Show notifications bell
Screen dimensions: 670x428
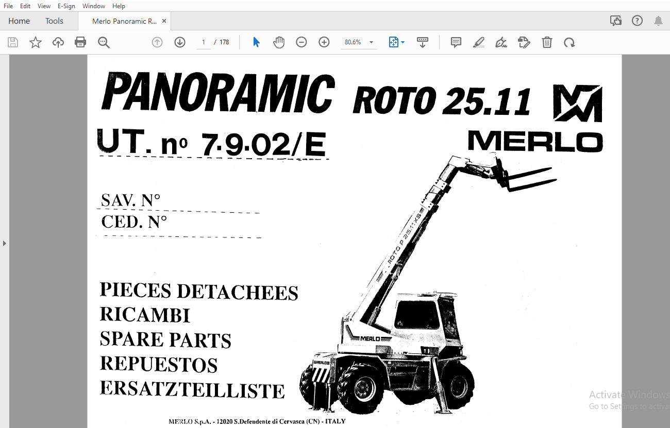659,21
